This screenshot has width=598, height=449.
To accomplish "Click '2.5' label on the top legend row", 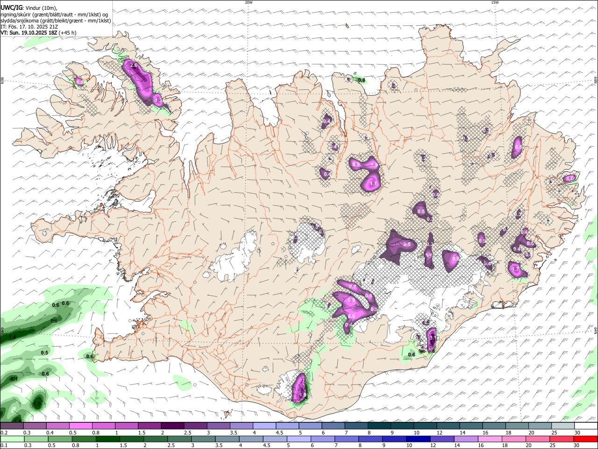I will pos(188,433).
